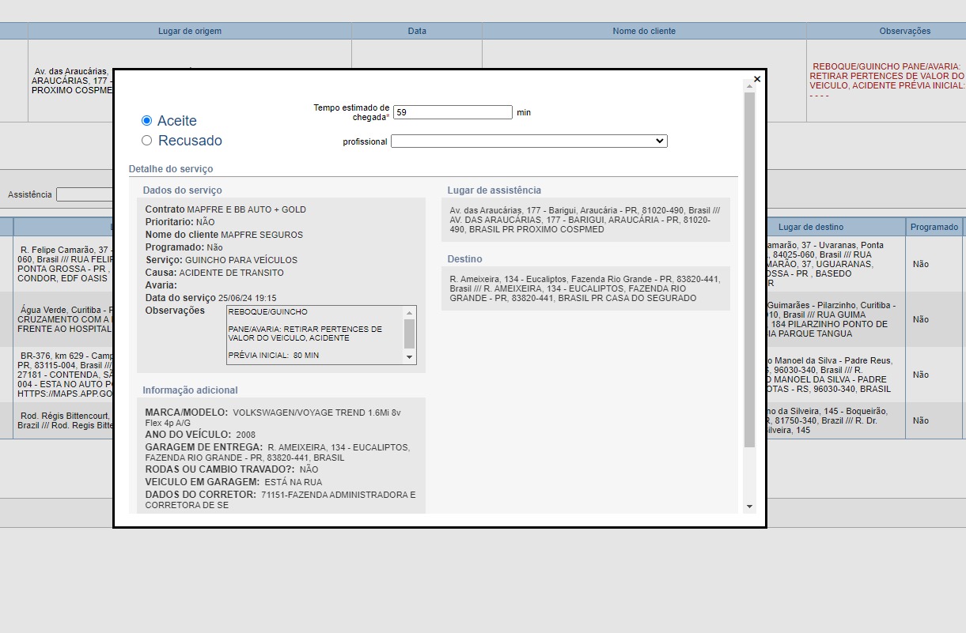Focus the Assistência filter input
The height and width of the screenshot is (633, 966).
[x=84, y=194]
